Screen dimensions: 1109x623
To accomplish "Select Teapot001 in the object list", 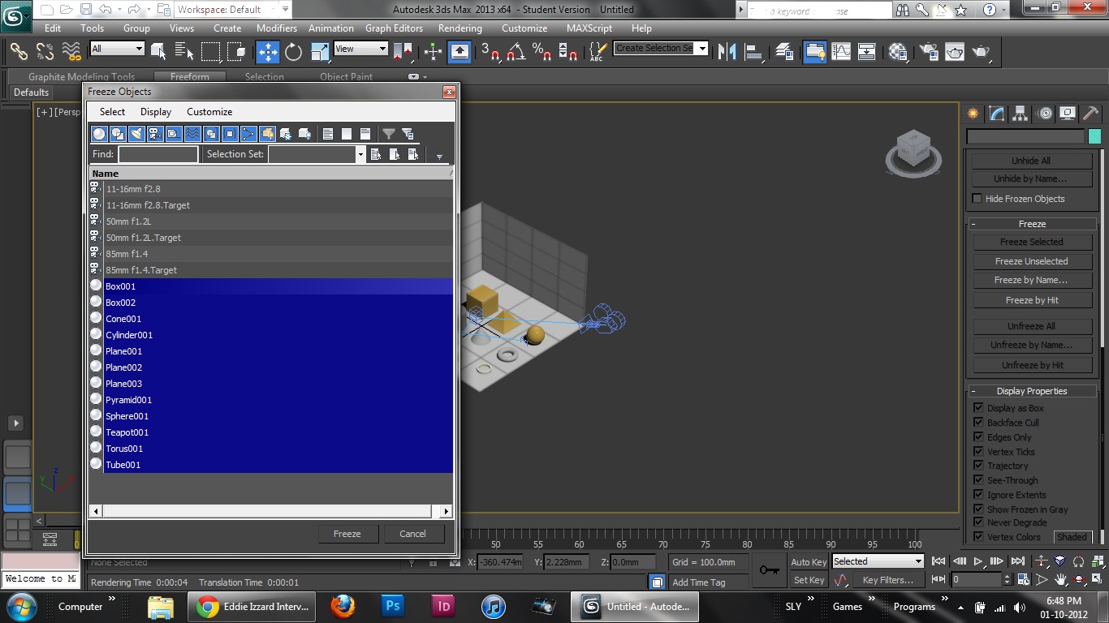I will click(x=271, y=432).
